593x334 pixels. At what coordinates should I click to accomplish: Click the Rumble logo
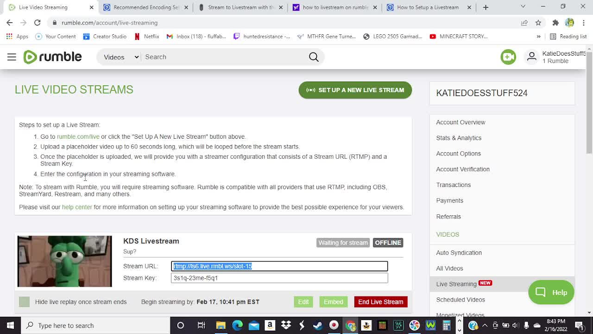pyautogui.click(x=52, y=57)
